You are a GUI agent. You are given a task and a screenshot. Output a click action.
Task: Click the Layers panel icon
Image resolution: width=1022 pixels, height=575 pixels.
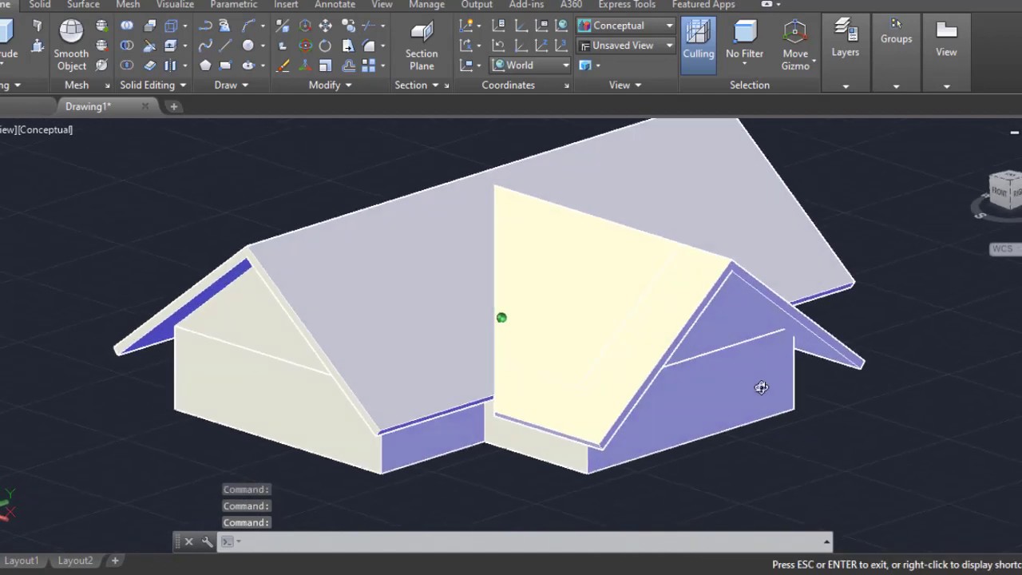pos(846,38)
